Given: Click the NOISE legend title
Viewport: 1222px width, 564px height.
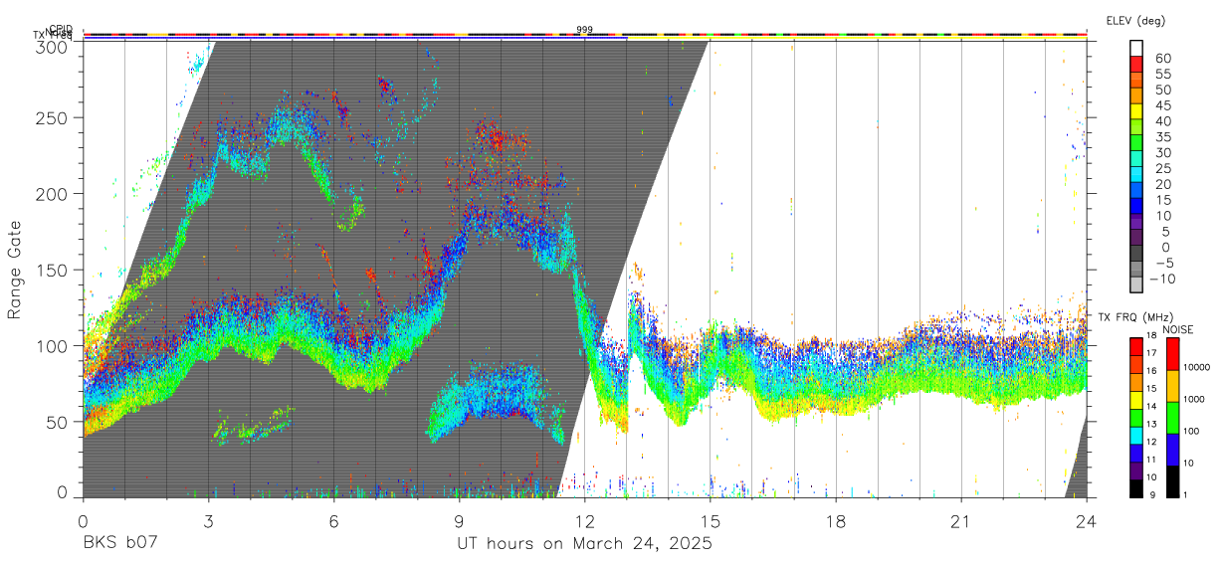Looking at the screenshot, I should 1177,329.
